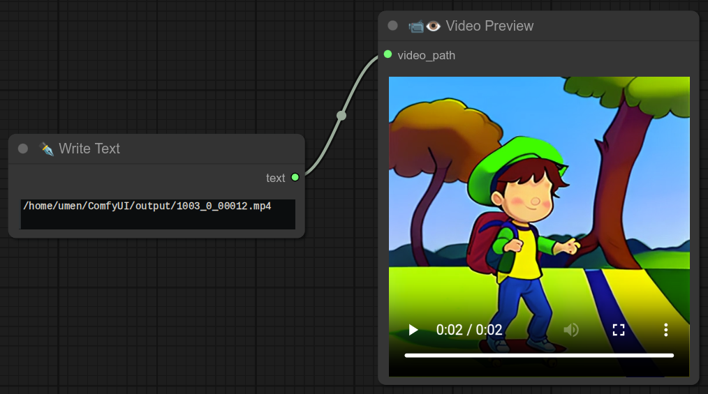Click the video_path input socket

click(388, 54)
